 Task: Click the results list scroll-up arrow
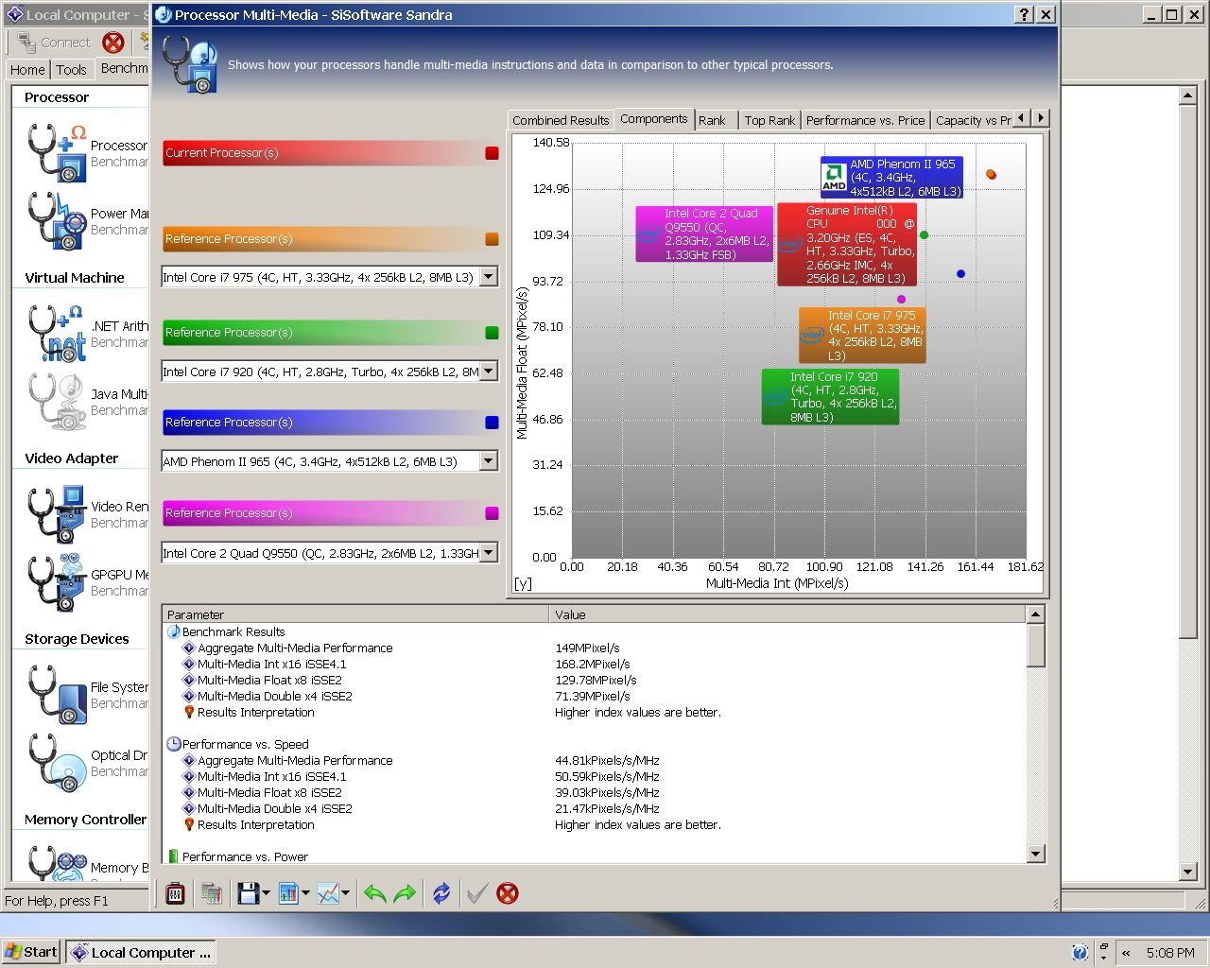(1035, 614)
